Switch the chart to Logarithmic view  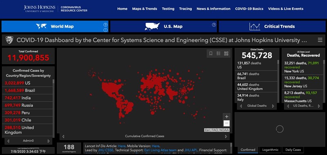tap(270, 150)
